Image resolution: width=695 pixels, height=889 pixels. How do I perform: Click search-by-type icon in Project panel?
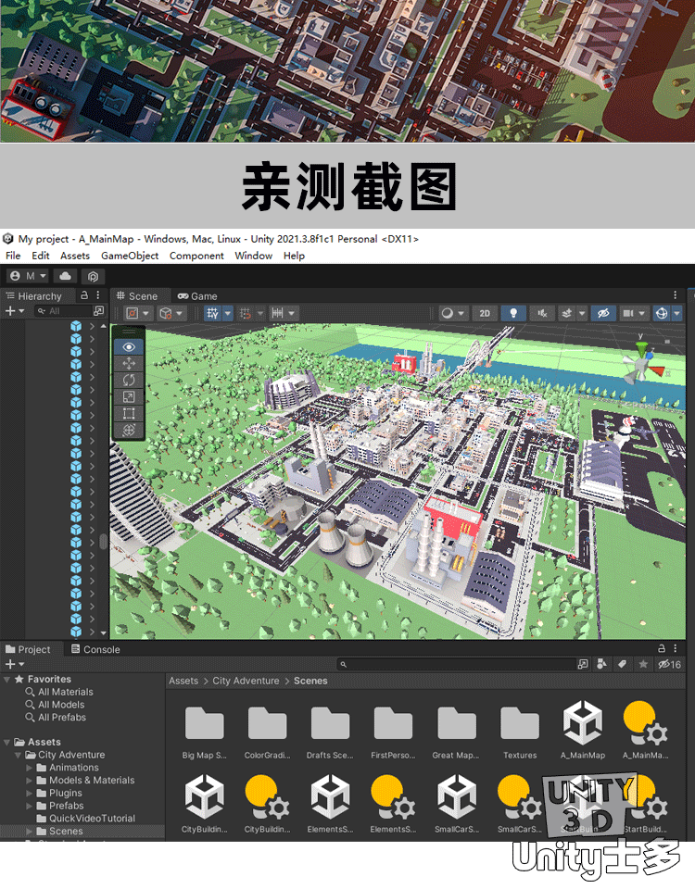pyautogui.click(x=602, y=664)
